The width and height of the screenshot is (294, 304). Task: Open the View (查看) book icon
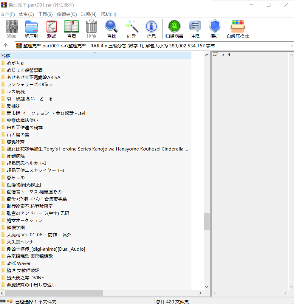72,29
